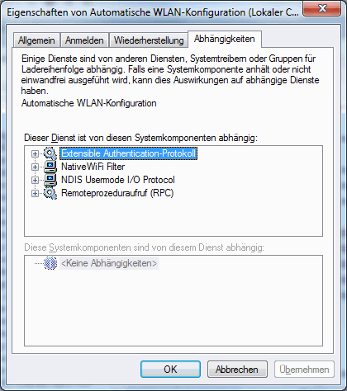This screenshot has height=391, width=347.
Task: Select the Remoteprozeduraufruf (RPC) entry
Action: coord(117,193)
